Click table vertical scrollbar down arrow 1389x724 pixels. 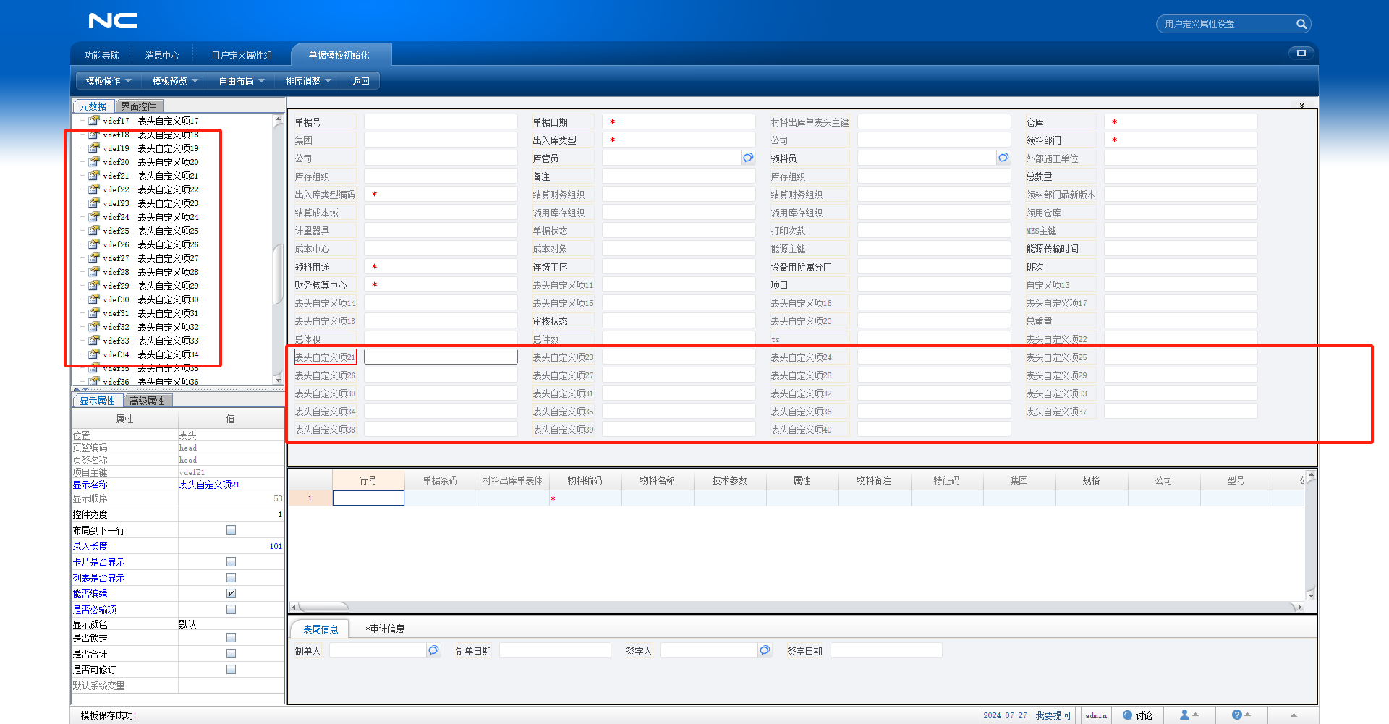point(1311,596)
